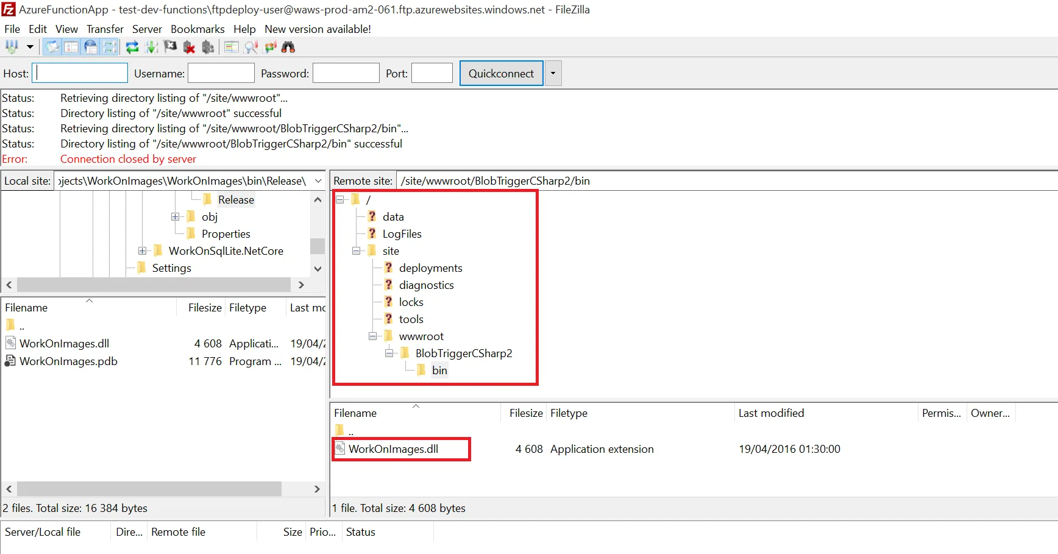Screen dimensions: 1058x554
Task: Open the Help menu
Action: tap(244, 29)
